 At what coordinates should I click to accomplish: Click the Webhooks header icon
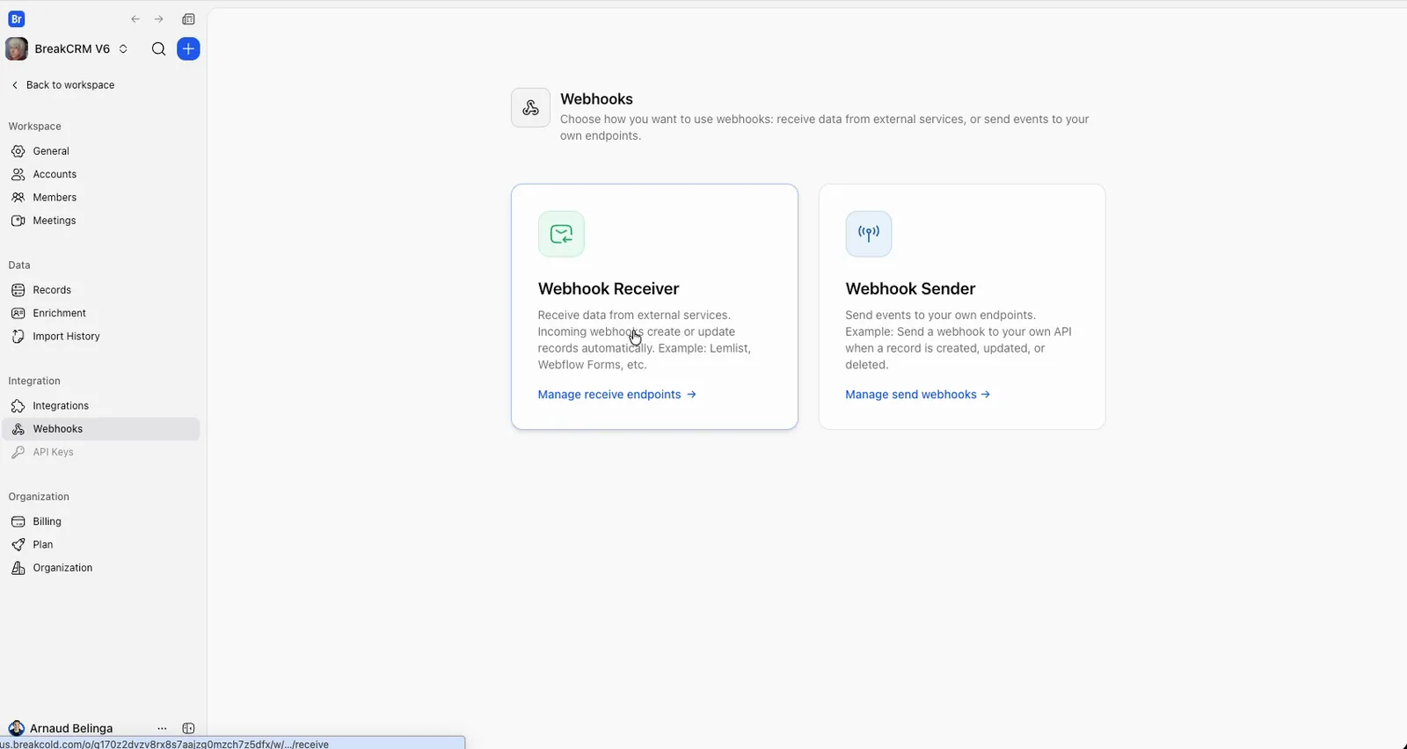(530, 107)
